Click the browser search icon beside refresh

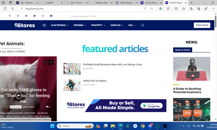[12, 9]
